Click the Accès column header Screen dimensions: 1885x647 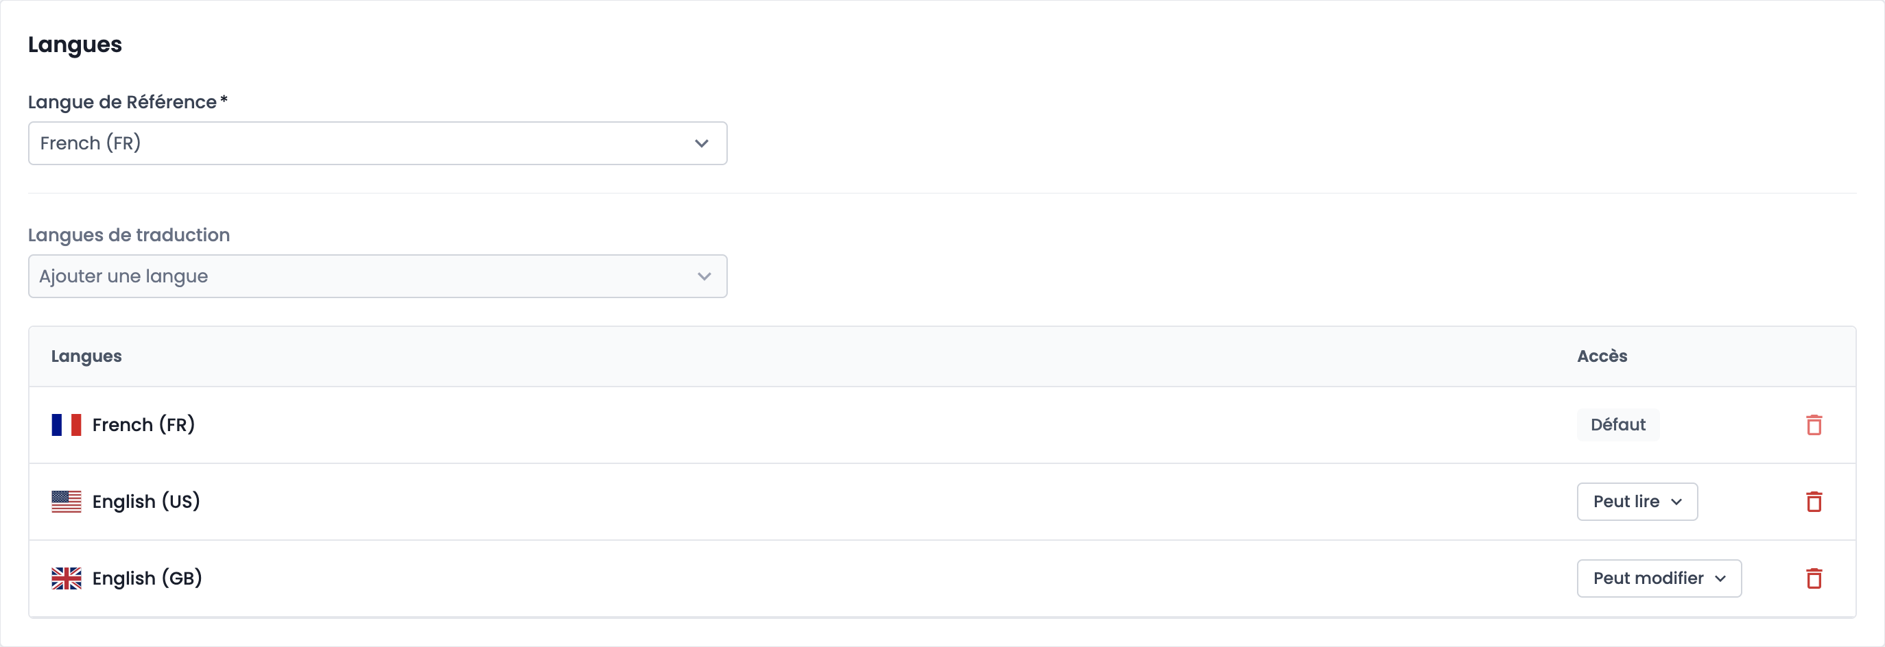coord(1602,356)
